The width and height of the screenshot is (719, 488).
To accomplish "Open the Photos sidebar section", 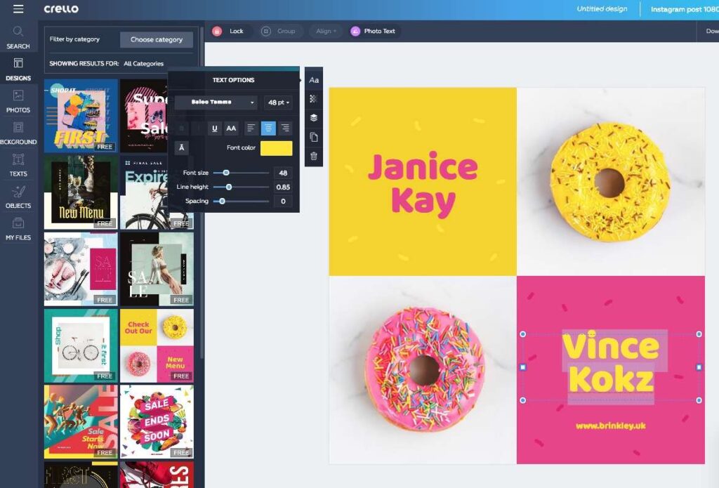I will point(18,101).
